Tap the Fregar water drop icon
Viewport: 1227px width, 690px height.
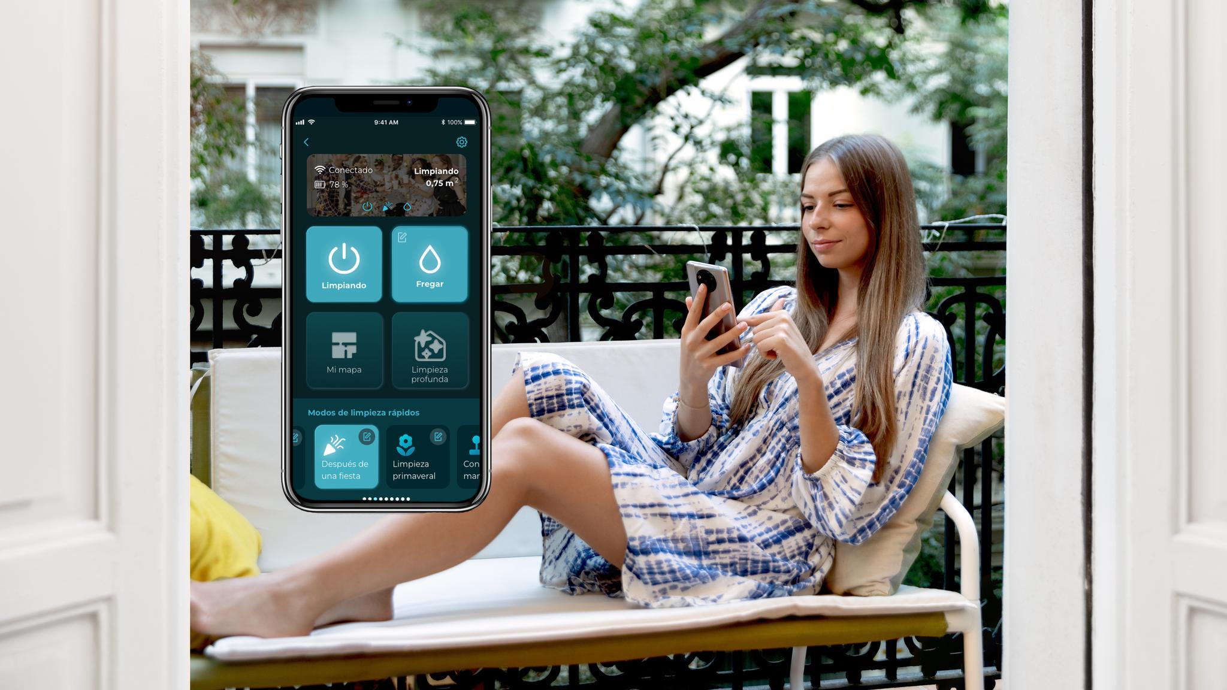click(x=428, y=259)
